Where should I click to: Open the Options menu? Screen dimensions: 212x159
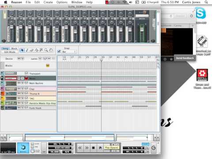[62, 2]
